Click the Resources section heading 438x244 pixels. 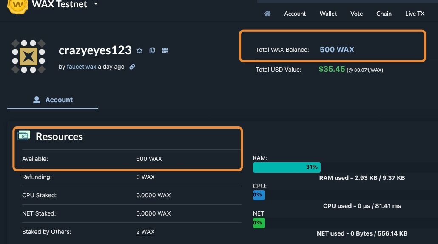click(x=59, y=136)
